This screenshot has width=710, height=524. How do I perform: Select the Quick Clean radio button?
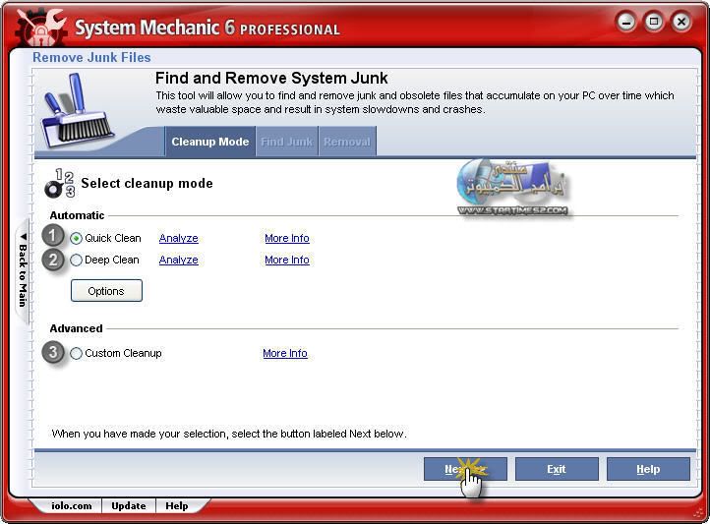coord(76,238)
